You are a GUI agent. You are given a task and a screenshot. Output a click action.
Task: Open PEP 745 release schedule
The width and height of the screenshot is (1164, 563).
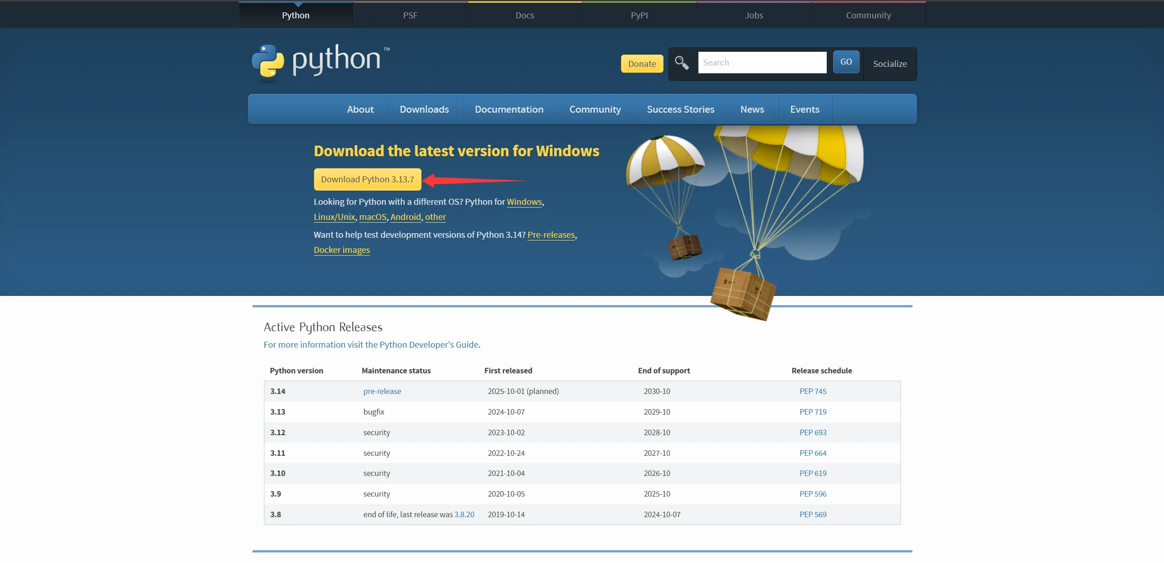click(813, 391)
